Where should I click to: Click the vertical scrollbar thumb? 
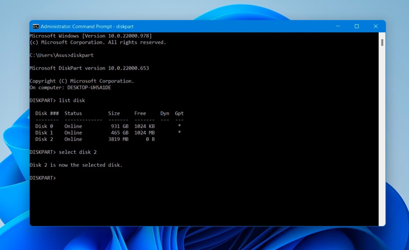coord(382,42)
